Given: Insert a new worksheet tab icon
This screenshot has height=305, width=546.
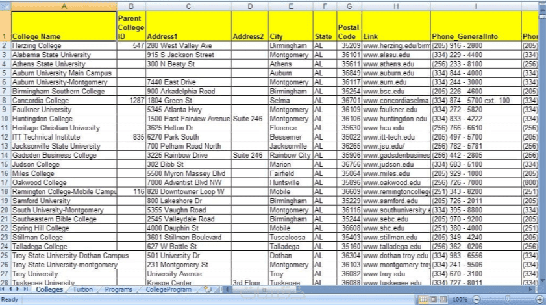Looking at the screenshot, I should pos(208,289).
